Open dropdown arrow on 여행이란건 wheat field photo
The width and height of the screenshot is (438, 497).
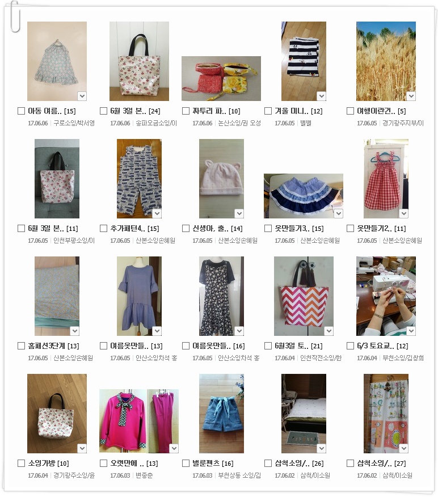point(411,96)
